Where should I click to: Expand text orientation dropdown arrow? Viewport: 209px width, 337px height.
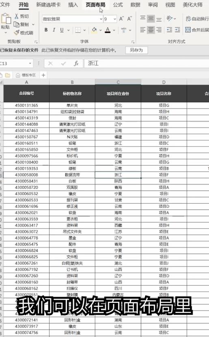(175, 19)
